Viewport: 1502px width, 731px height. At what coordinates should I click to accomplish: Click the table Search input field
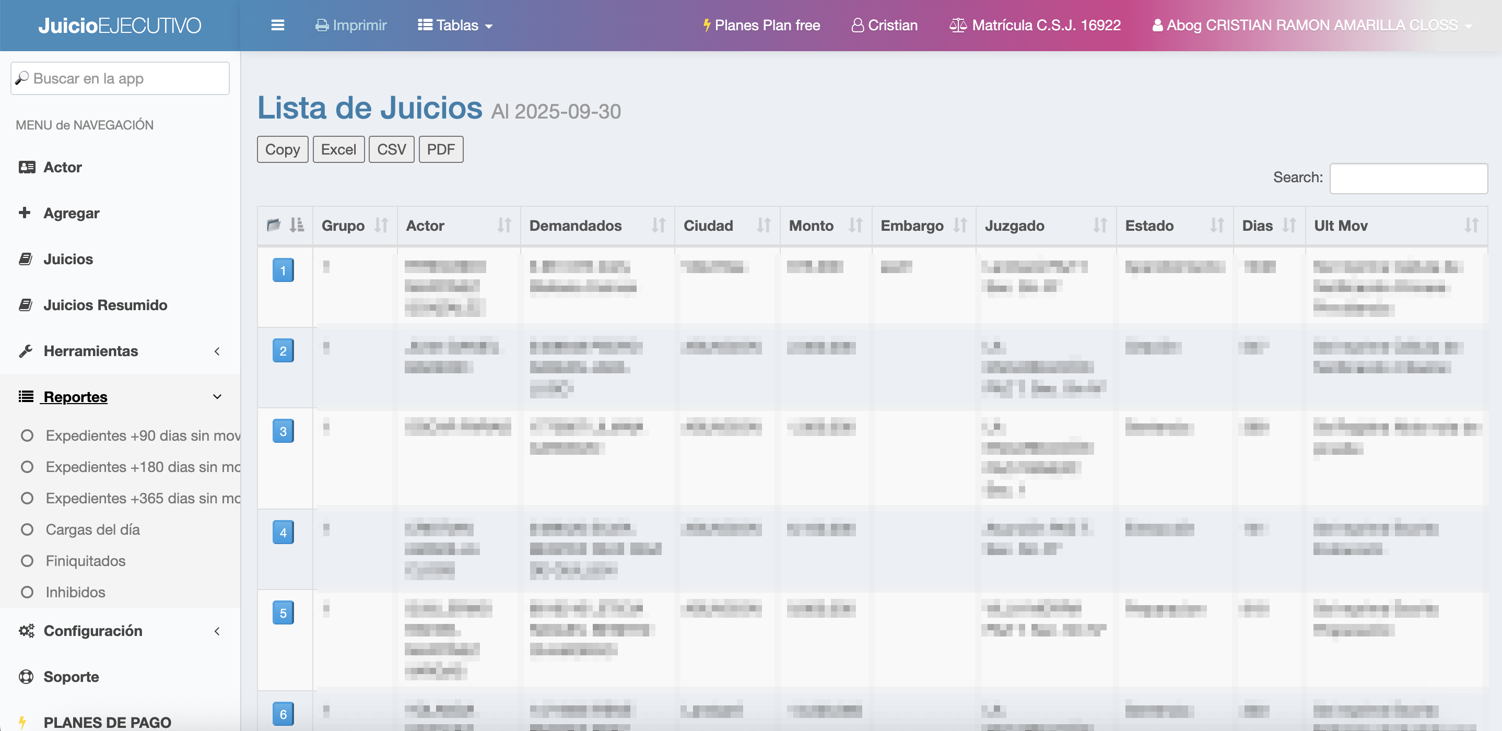[x=1407, y=179]
